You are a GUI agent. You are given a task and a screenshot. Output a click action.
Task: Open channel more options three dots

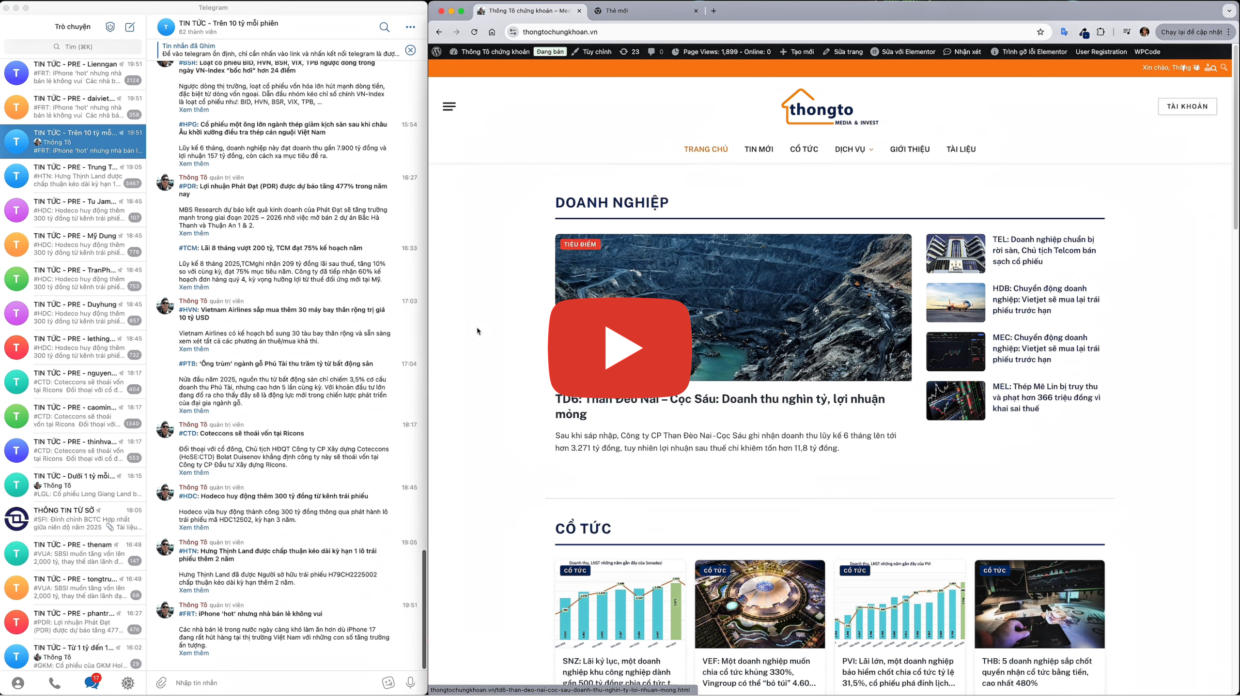410,27
